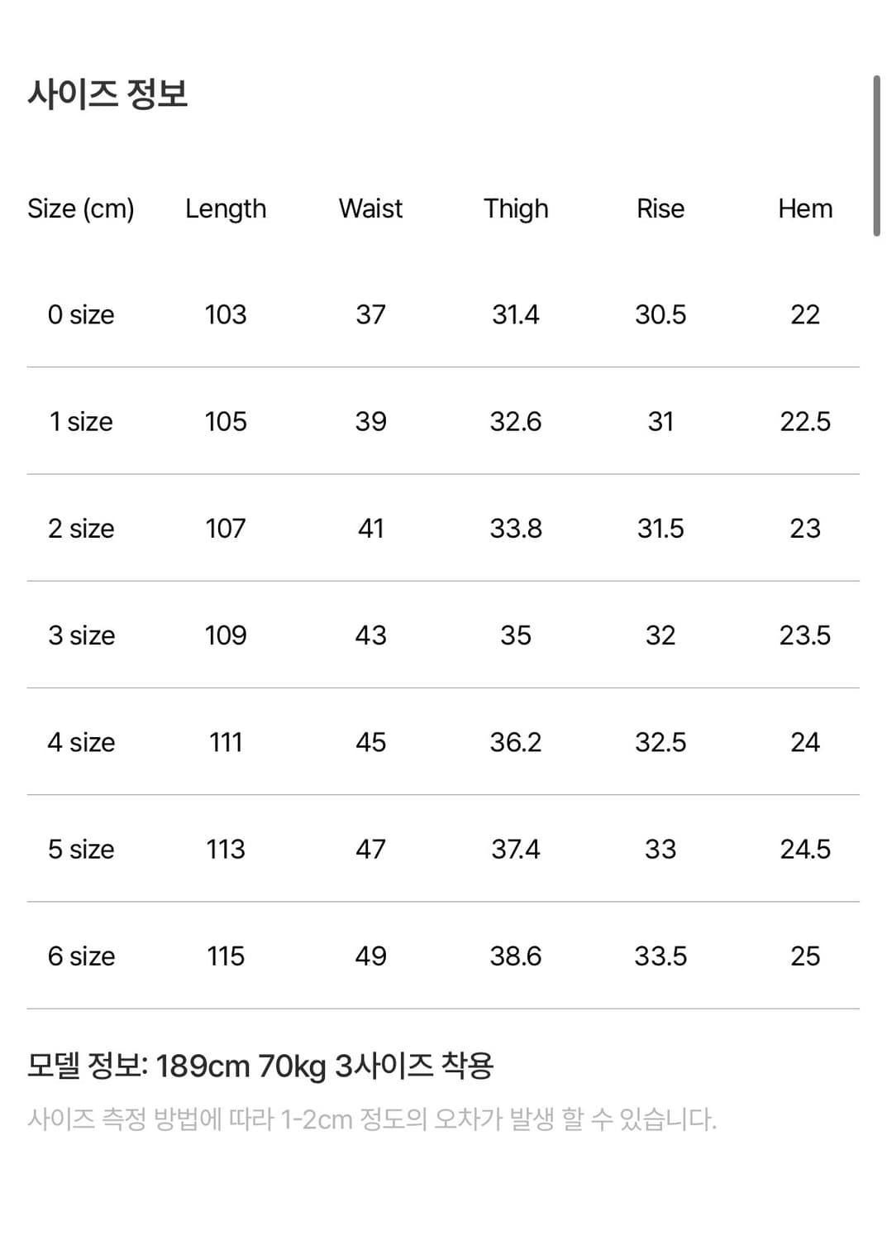Image resolution: width=887 pixels, height=1241 pixels.
Task: Click the Size (cm) column header
Action: [81, 208]
